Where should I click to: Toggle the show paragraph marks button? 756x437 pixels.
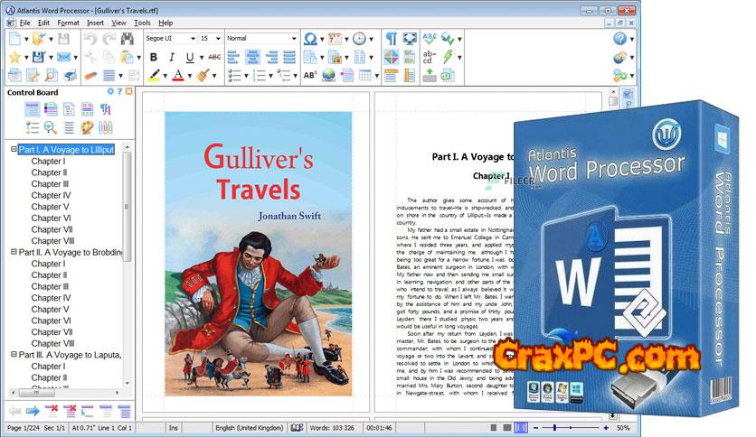392,39
